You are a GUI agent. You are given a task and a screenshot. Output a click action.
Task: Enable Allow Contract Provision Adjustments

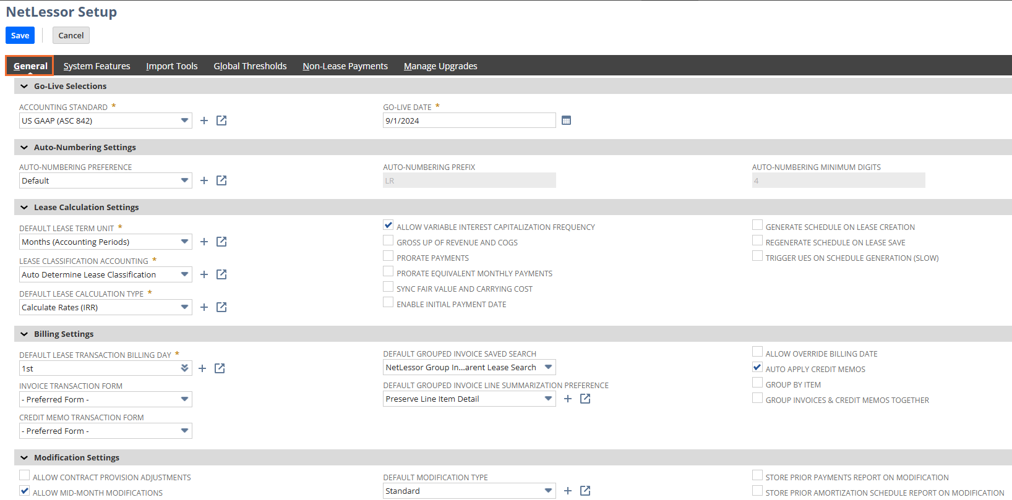25,475
